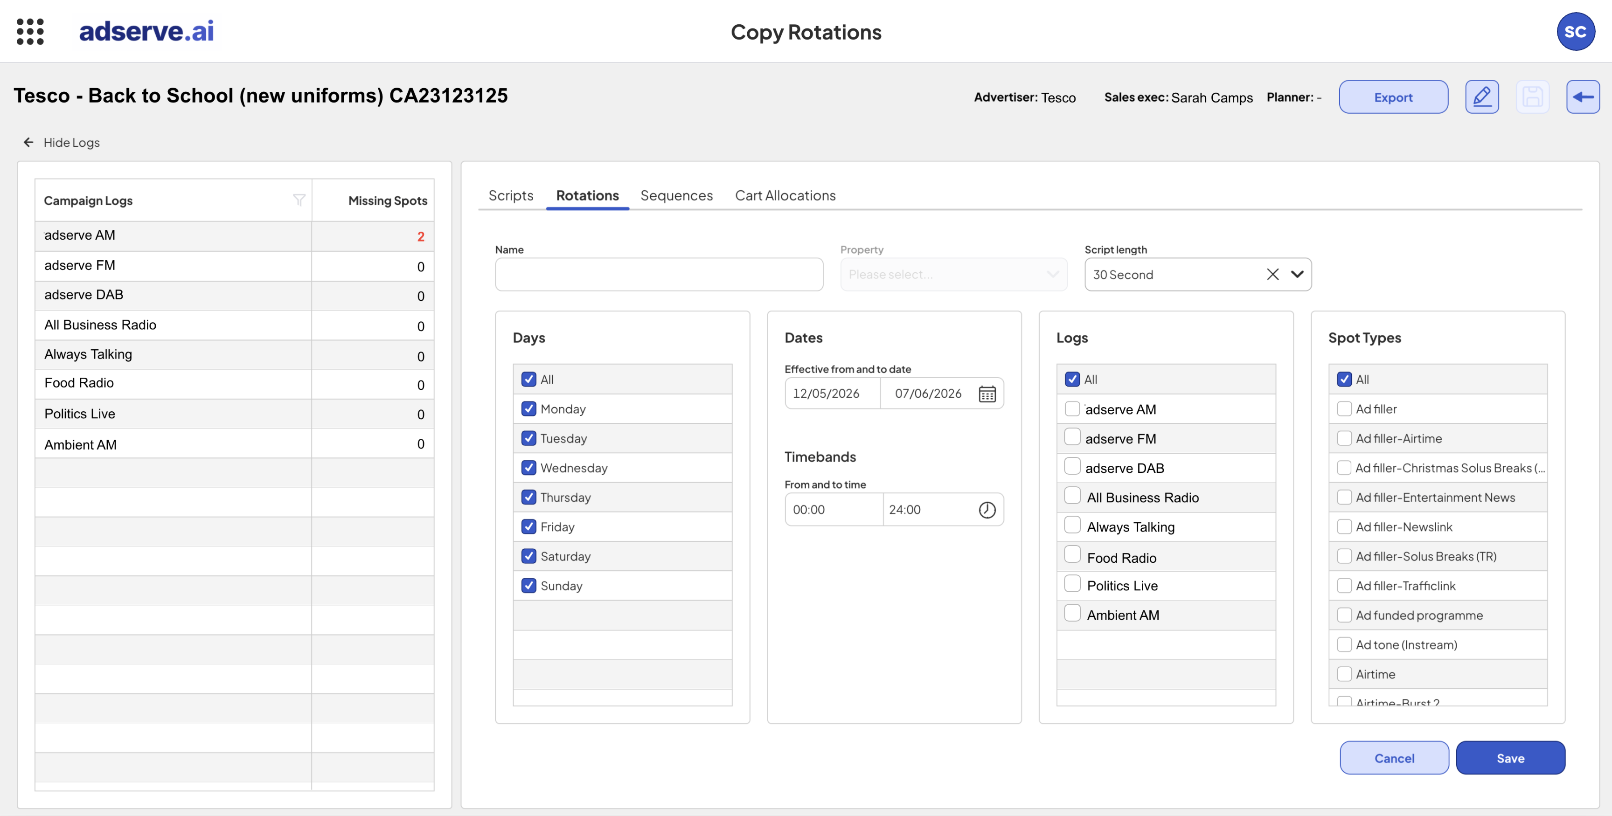This screenshot has height=816, width=1612.
Task: Check the Politics Live log checkbox
Action: [x=1072, y=584]
